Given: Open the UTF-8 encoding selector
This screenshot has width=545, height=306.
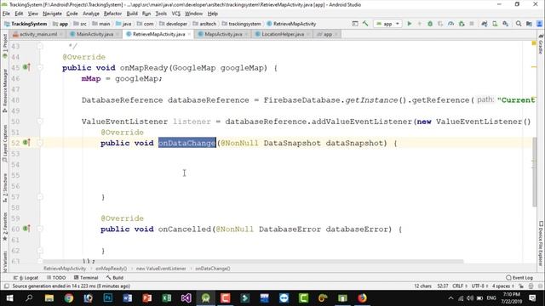Looking at the screenshot, I should coord(479,286).
